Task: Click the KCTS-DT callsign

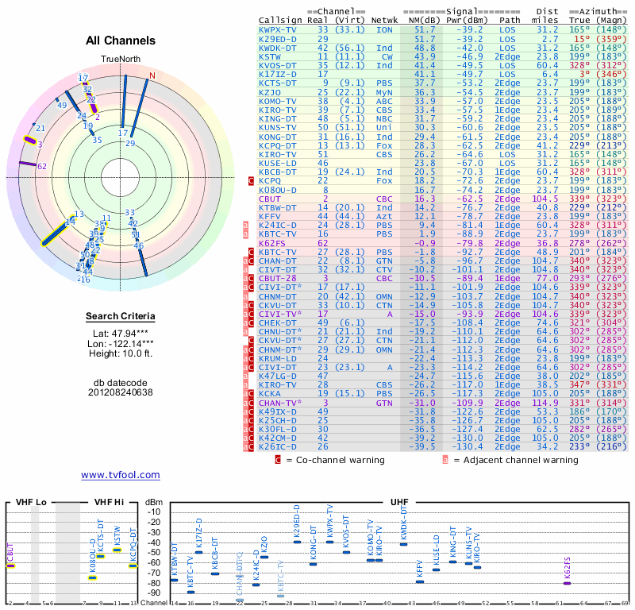Action: 277,83
